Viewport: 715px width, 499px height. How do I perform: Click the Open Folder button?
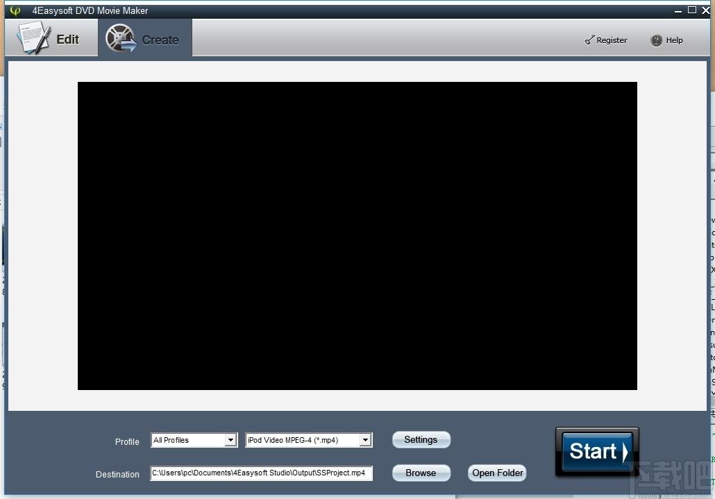point(497,473)
